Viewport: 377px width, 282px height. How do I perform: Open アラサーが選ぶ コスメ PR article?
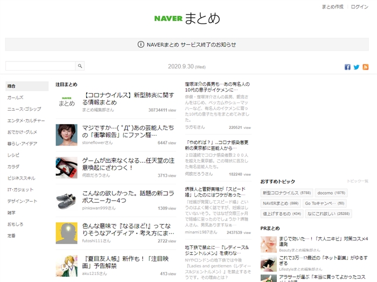322,278
